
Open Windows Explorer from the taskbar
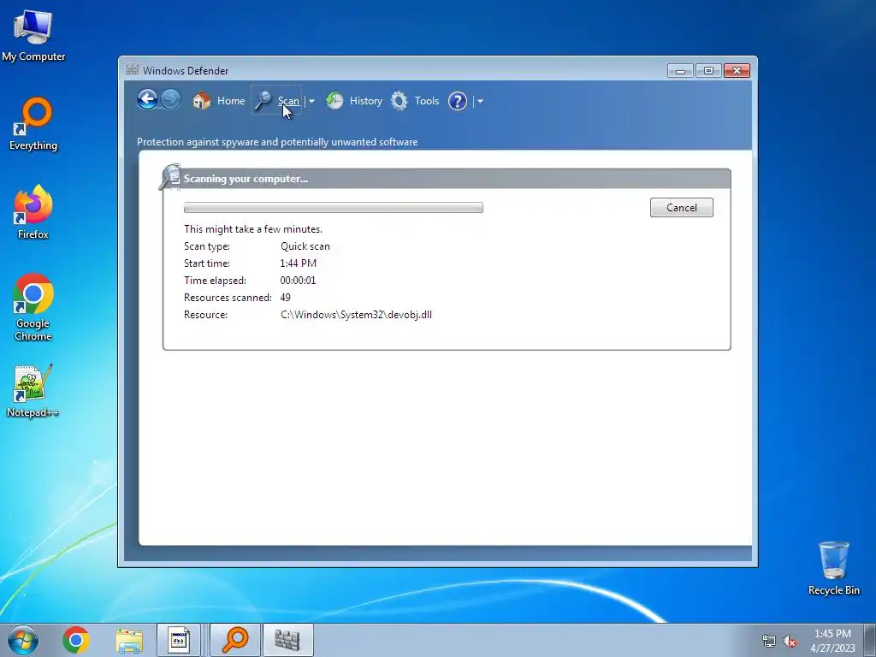129,640
